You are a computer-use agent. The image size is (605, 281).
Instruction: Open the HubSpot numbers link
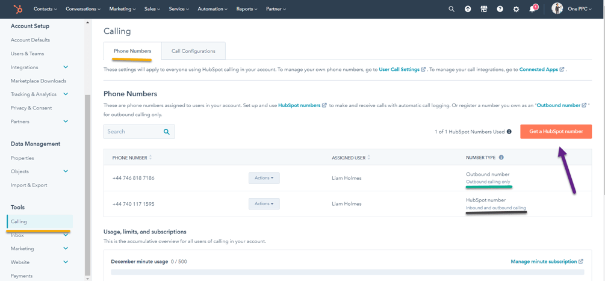click(x=299, y=105)
